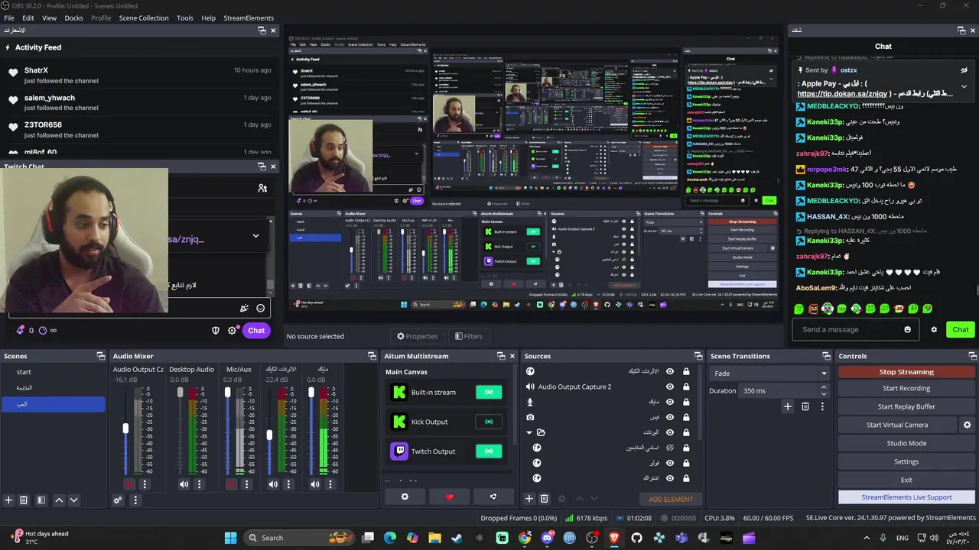Image resolution: width=979 pixels, height=550 pixels.
Task: Expand the pinned Apple Pay message chevron
Action: 964,86
